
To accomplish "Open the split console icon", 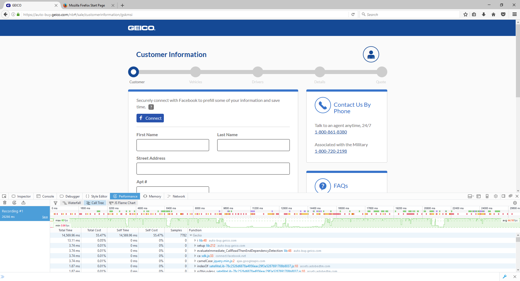I will 479,196.
